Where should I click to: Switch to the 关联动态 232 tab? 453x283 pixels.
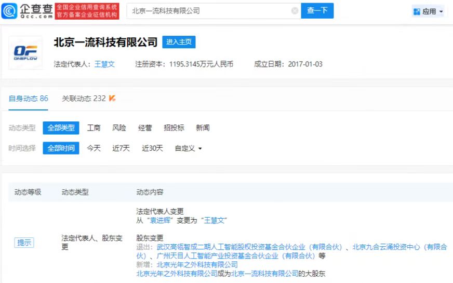(x=84, y=98)
